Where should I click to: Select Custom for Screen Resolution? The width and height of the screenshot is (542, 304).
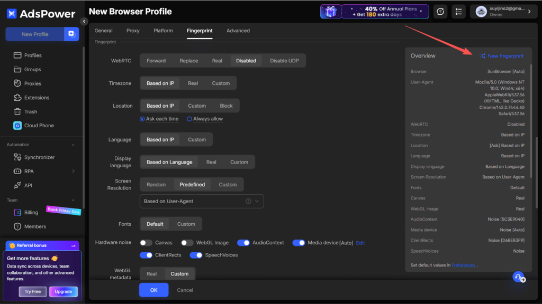tap(228, 185)
